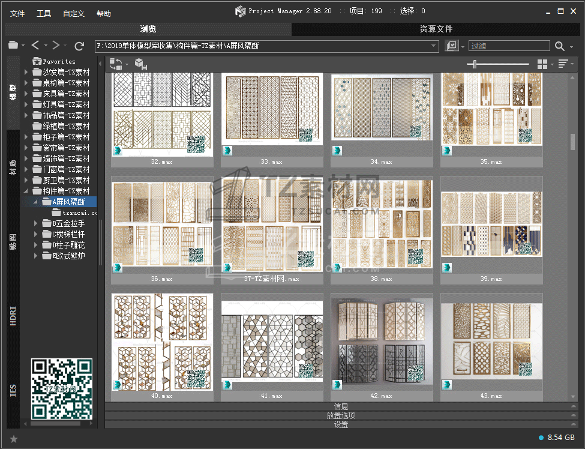
Task: Collapse the 构件篇-TZ素材 tree folder
Action: pyautogui.click(x=26, y=191)
